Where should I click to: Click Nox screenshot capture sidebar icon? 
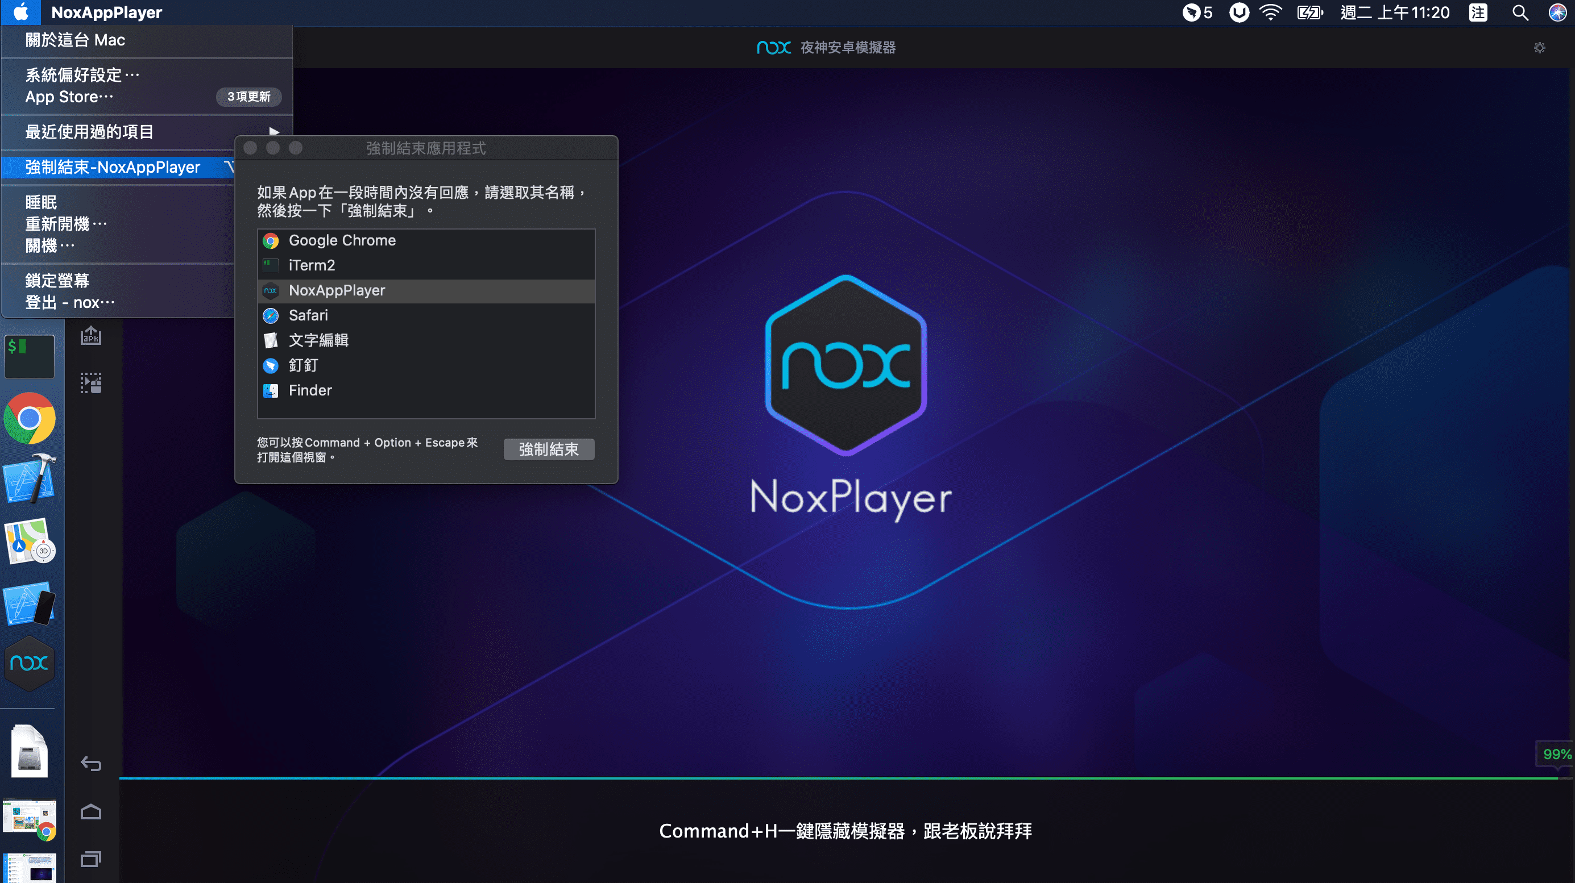(91, 383)
